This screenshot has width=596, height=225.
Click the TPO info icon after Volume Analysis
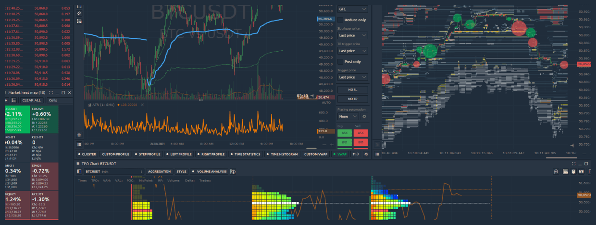233,171
